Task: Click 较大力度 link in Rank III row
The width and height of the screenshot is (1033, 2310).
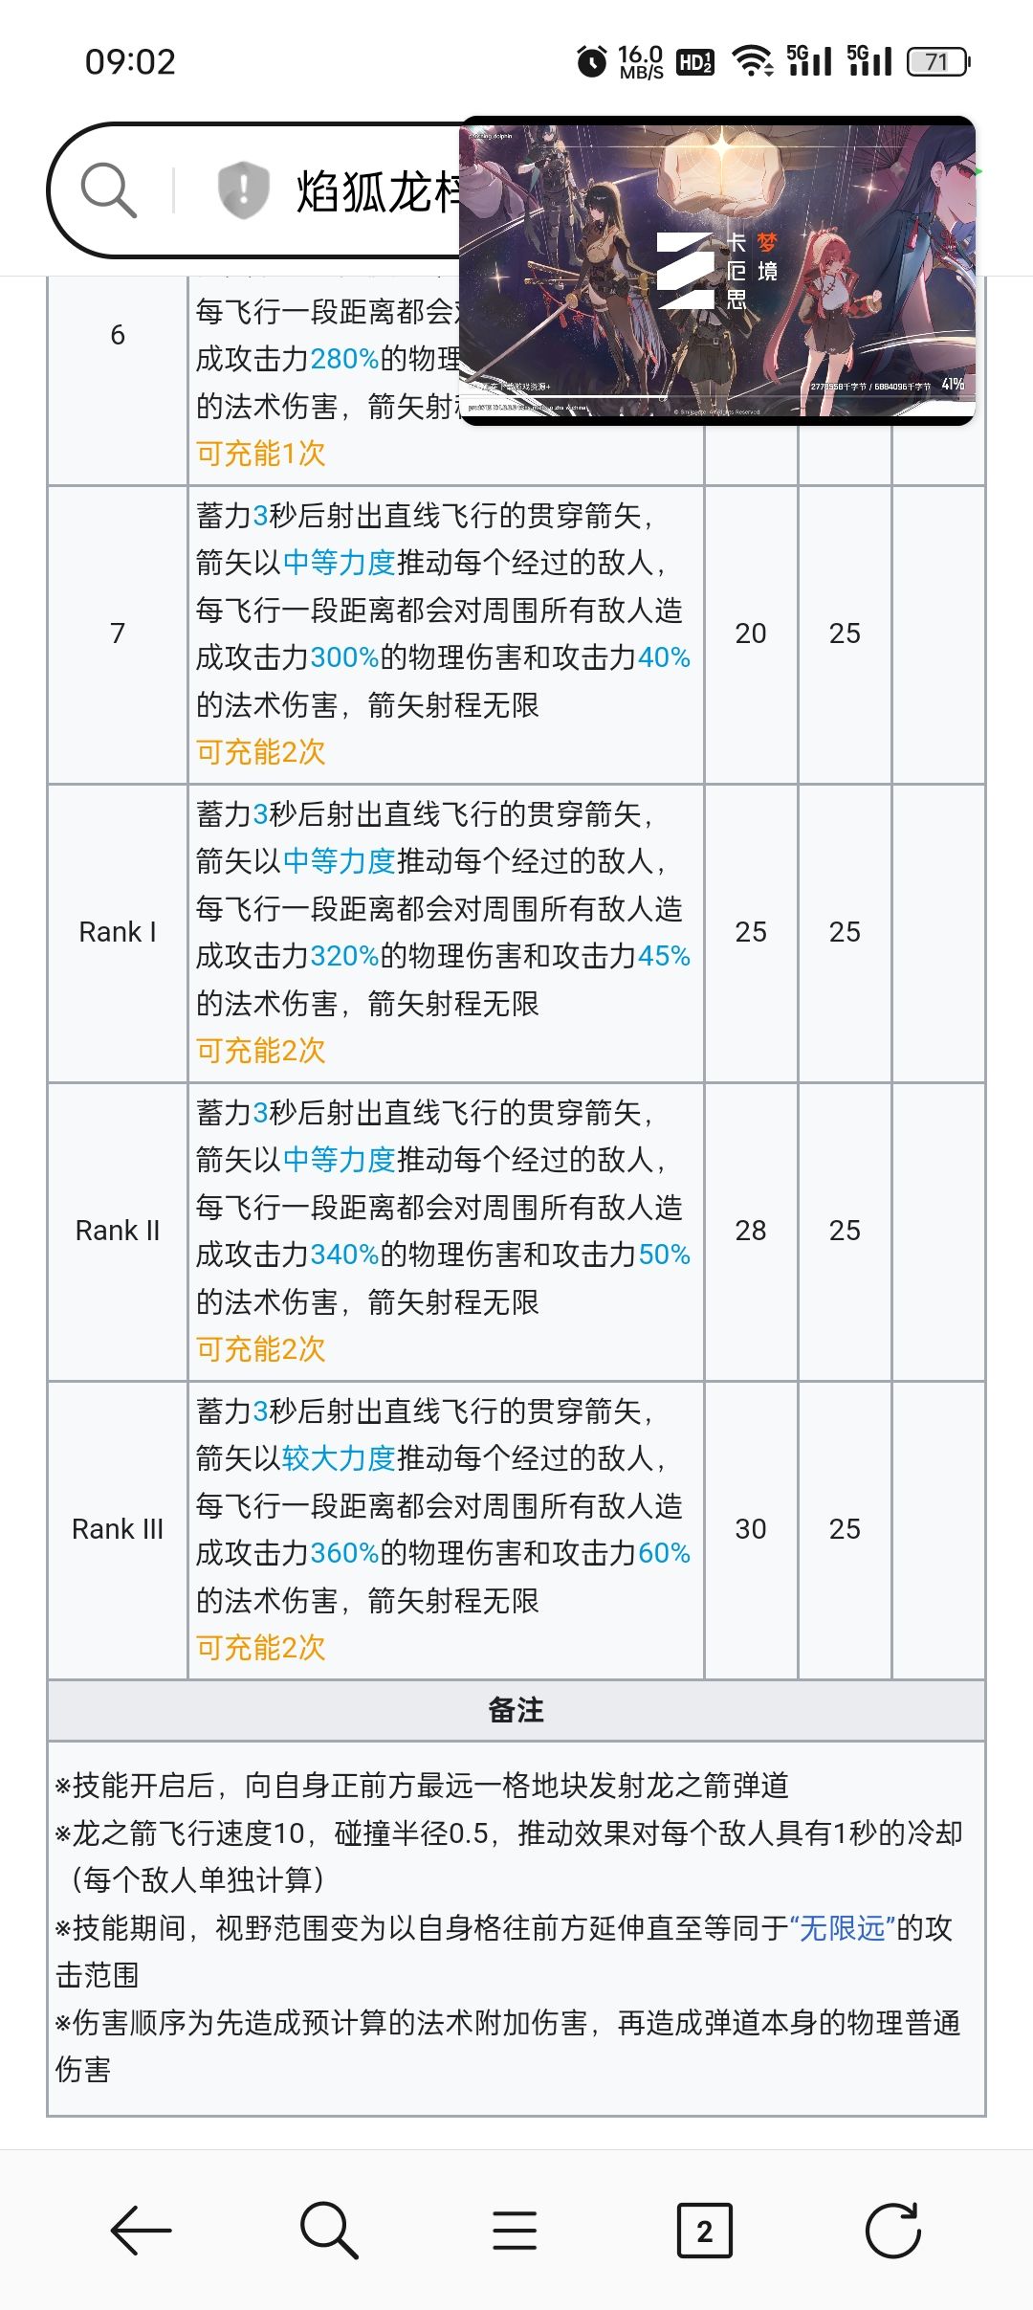Action: pos(339,1458)
